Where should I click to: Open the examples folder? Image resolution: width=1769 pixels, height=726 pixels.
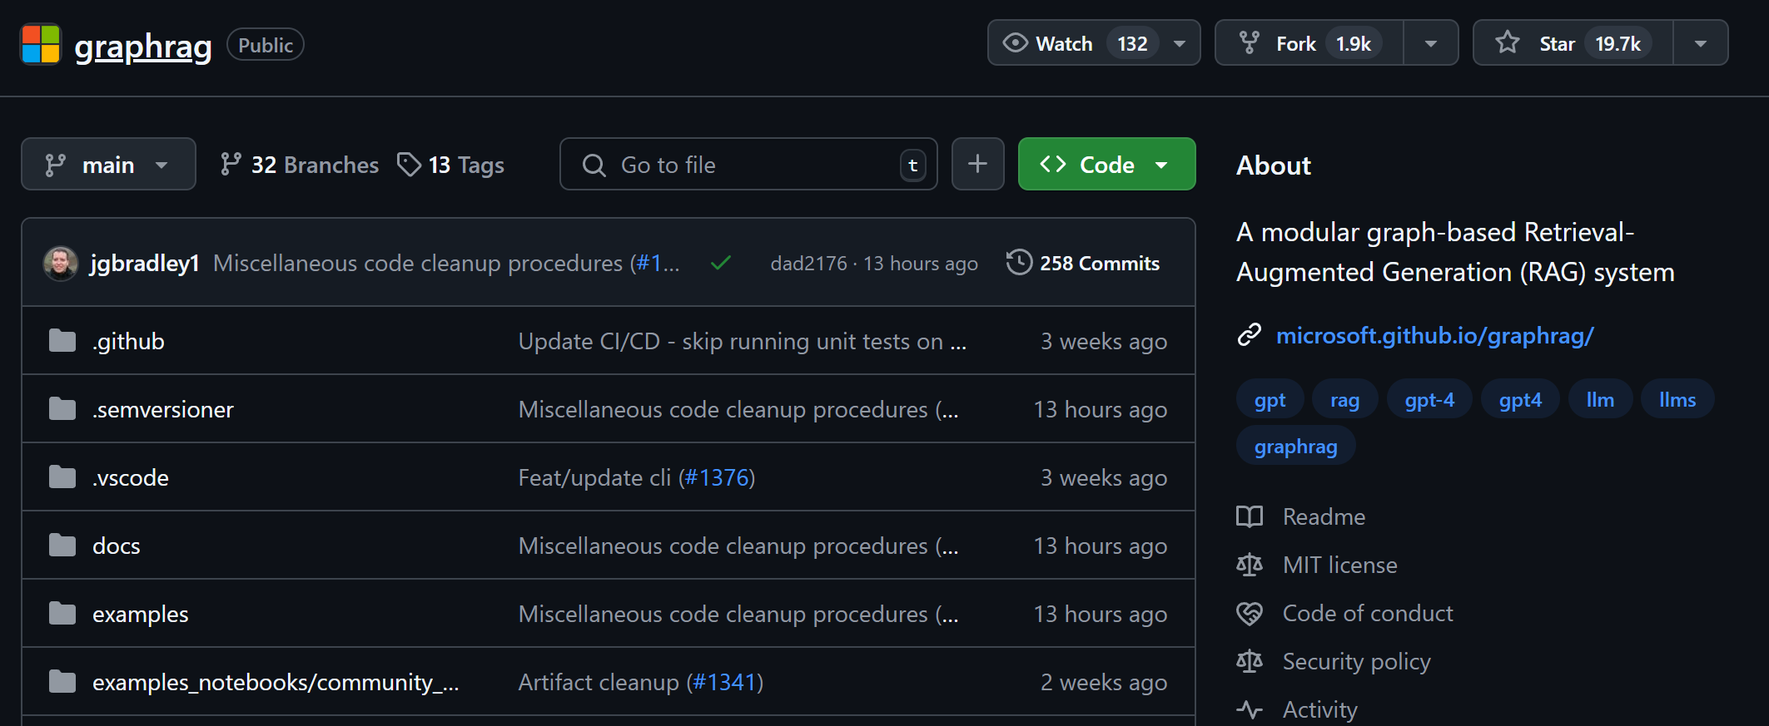(141, 615)
